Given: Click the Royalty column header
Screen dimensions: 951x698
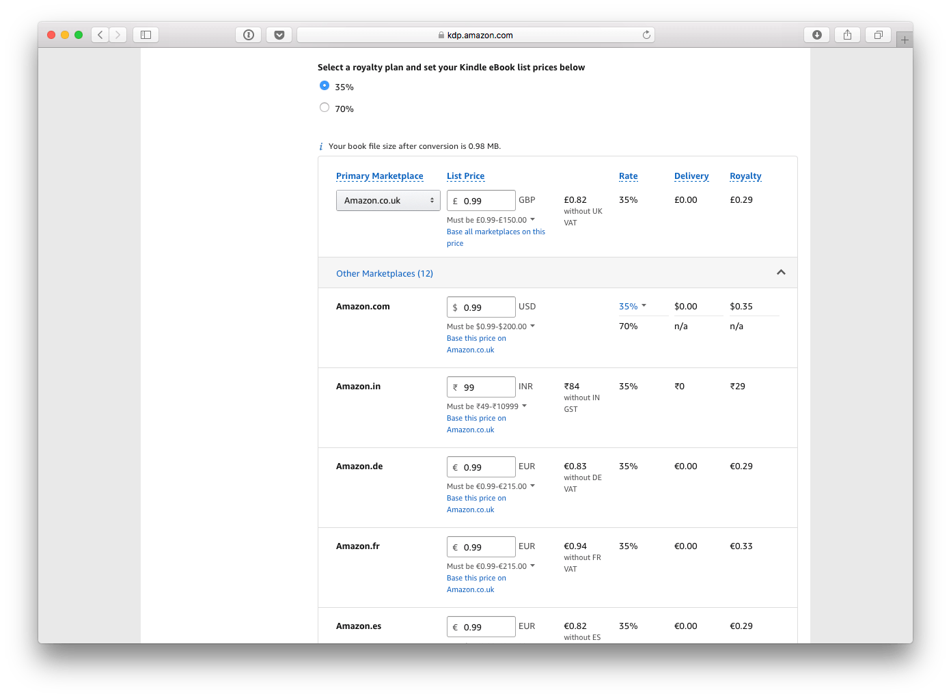Looking at the screenshot, I should (745, 176).
